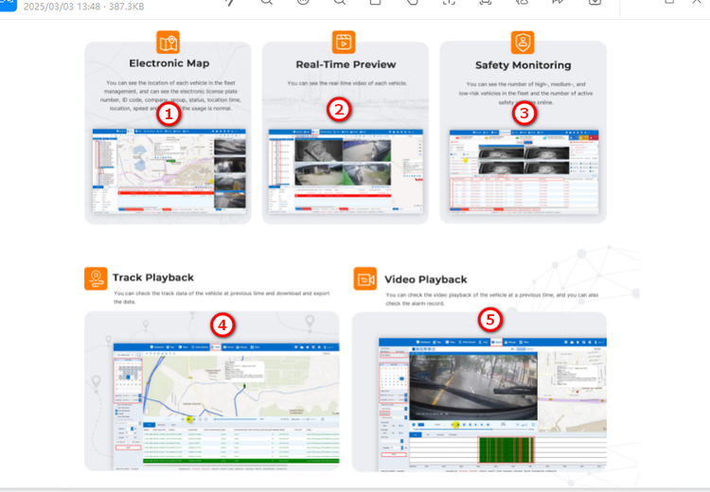Open the Real-Time Preview video grid screenshot
This screenshot has height=492, width=710.
346,170
